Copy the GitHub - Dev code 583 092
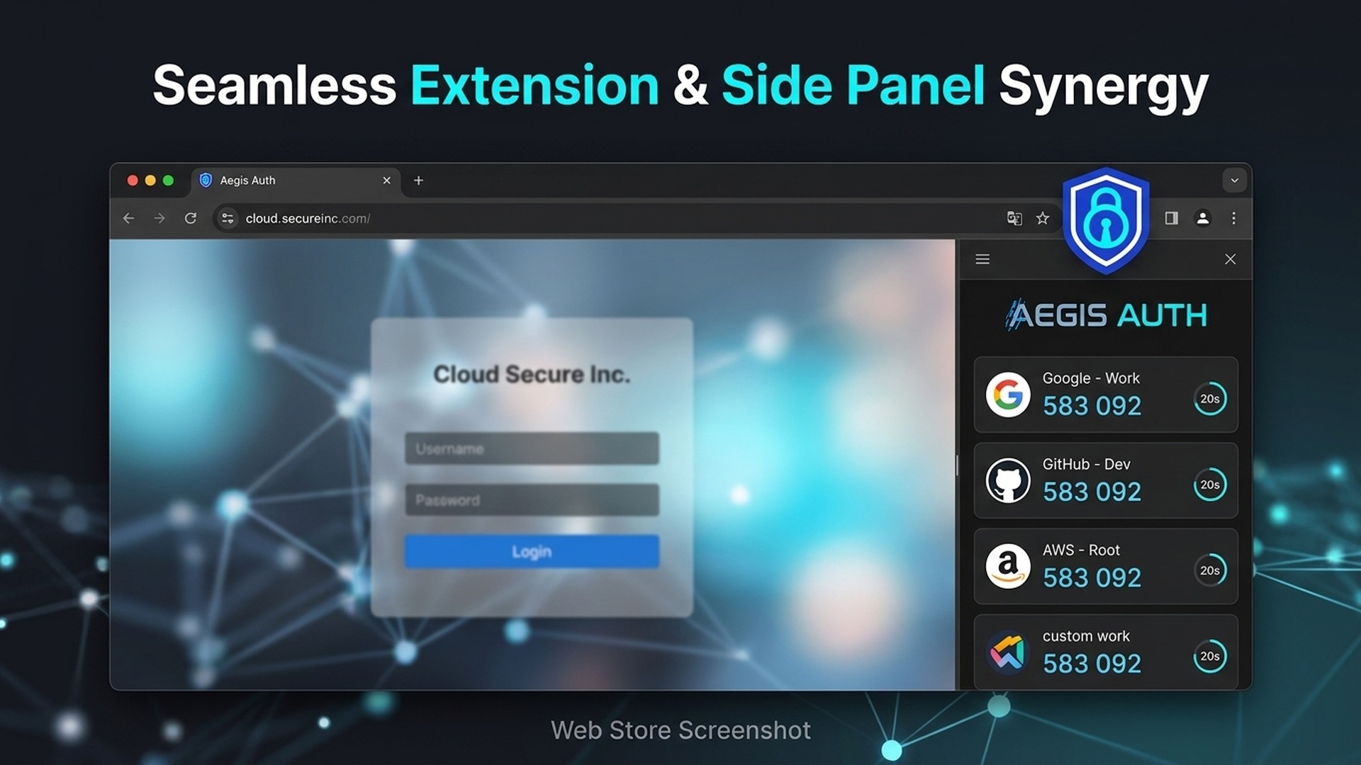Screen dimensions: 1361x765 coord(1092,492)
